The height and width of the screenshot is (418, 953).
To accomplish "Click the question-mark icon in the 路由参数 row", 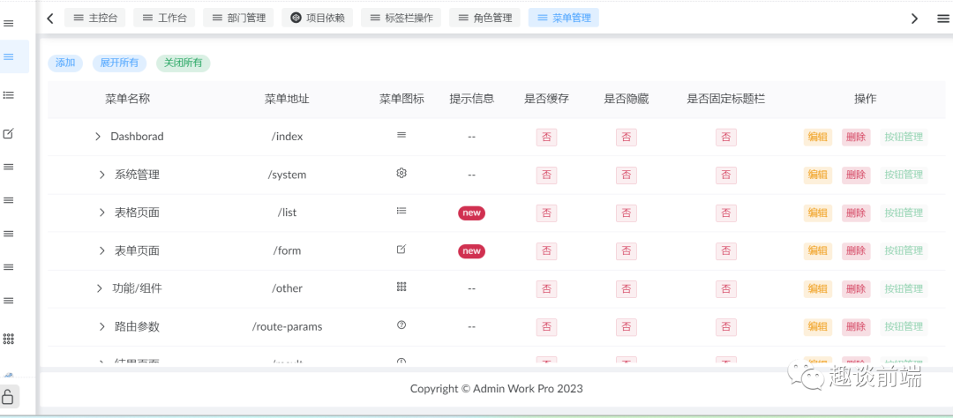I will 401,325.
